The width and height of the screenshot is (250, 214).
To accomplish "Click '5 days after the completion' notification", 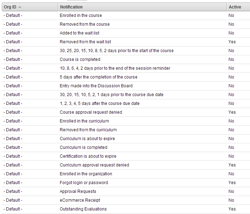I will tap(98, 77).
